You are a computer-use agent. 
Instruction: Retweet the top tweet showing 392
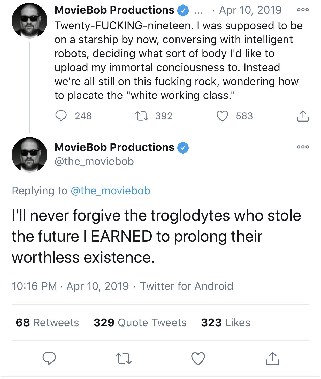142,116
